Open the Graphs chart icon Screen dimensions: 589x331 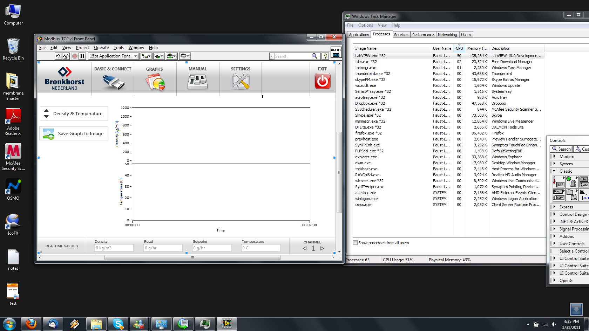(155, 82)
